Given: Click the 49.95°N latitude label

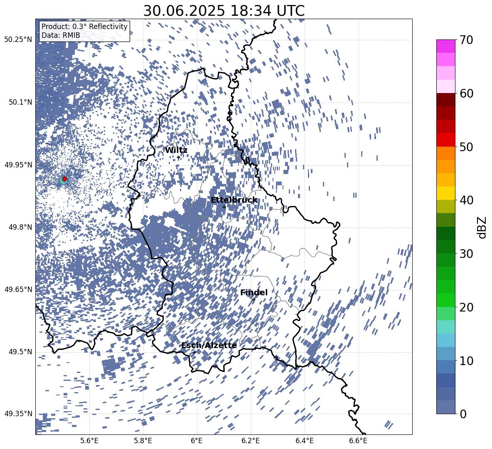Looking at the screenshot, I should [x=18, y=164].
